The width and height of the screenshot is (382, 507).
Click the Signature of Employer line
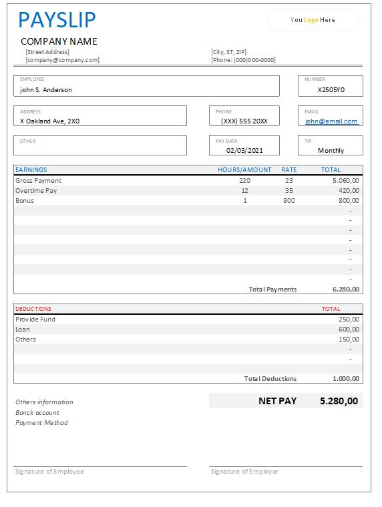244,472
